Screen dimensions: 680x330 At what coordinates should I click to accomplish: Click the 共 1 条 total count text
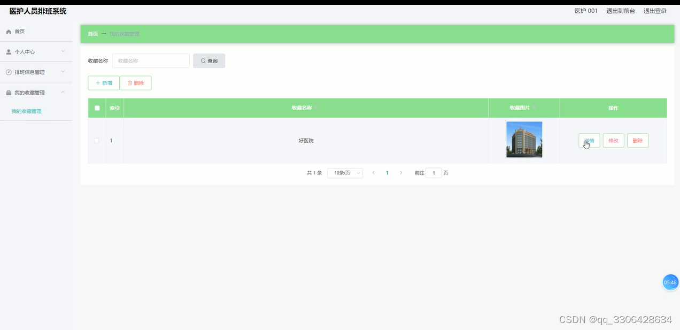coord(314,173)
